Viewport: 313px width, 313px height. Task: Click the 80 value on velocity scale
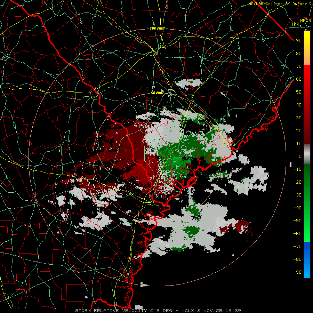[299, 54]
